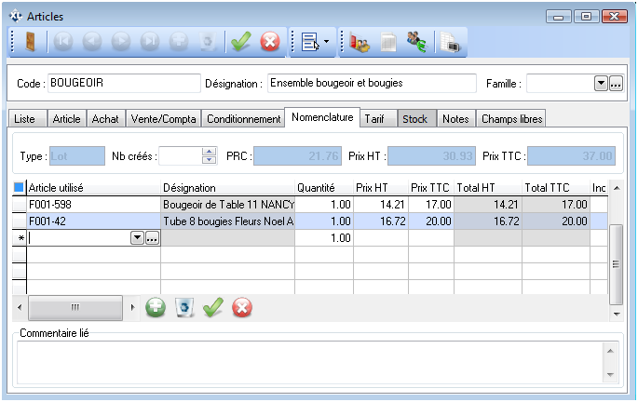
Task: Cancel changes with the toolbar red X
Action: [270, 42]
